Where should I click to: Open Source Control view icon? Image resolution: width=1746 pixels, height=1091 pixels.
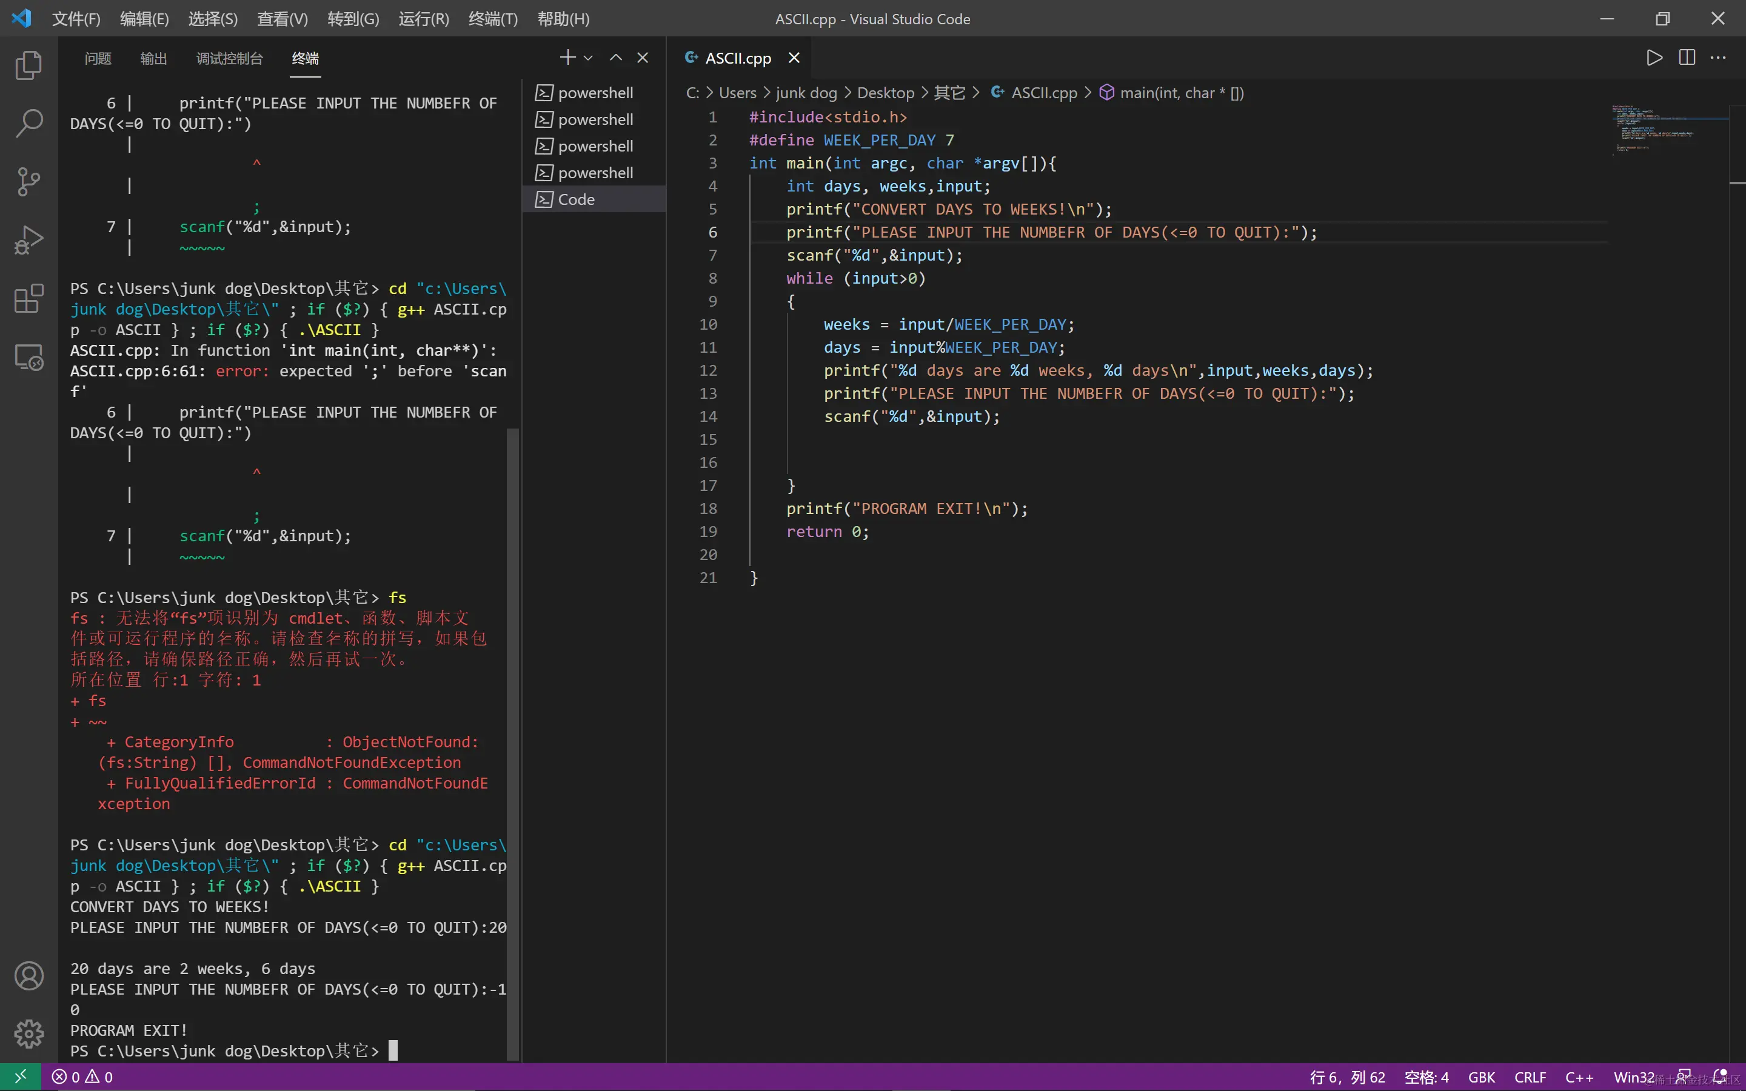29,181
